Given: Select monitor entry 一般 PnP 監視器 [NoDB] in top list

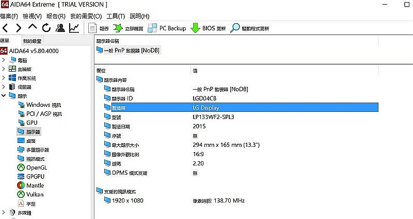Looking at the screenshot, I should click(128, 50).
